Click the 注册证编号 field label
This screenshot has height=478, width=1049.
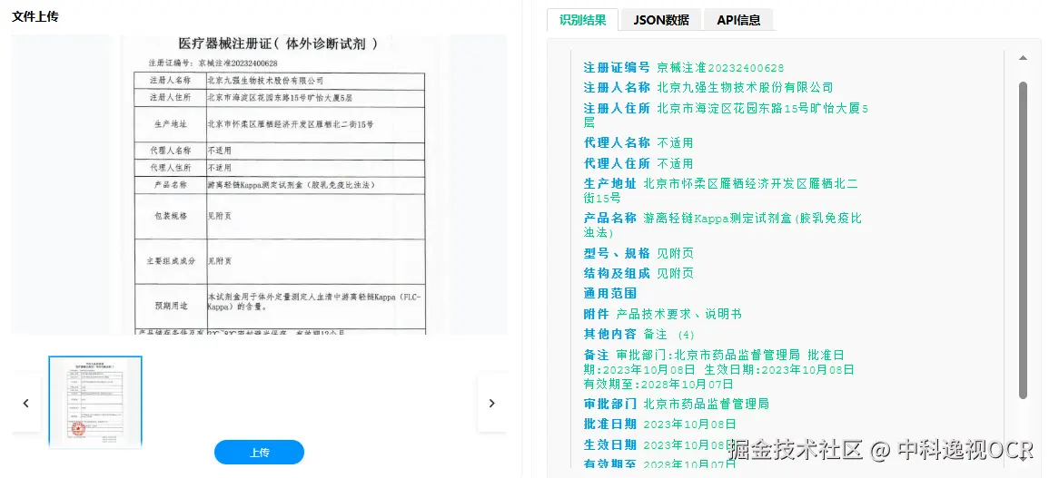pyautogui.click(x=617, y=67)
